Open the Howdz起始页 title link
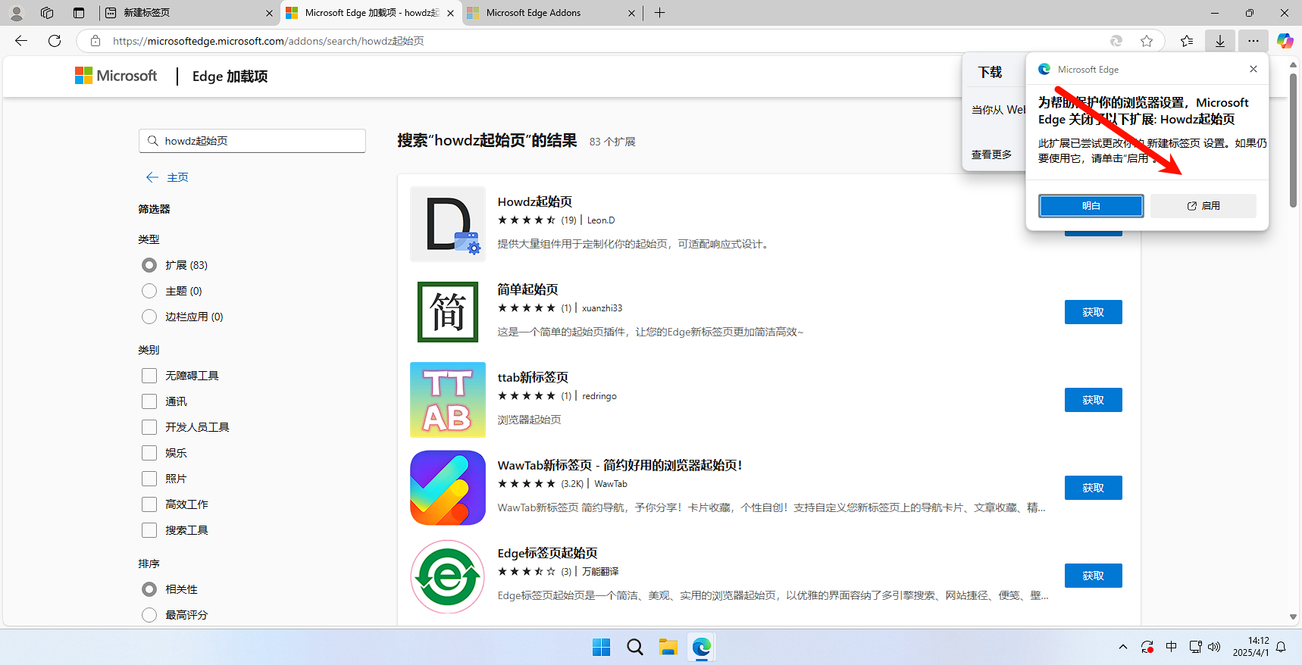 535,201
